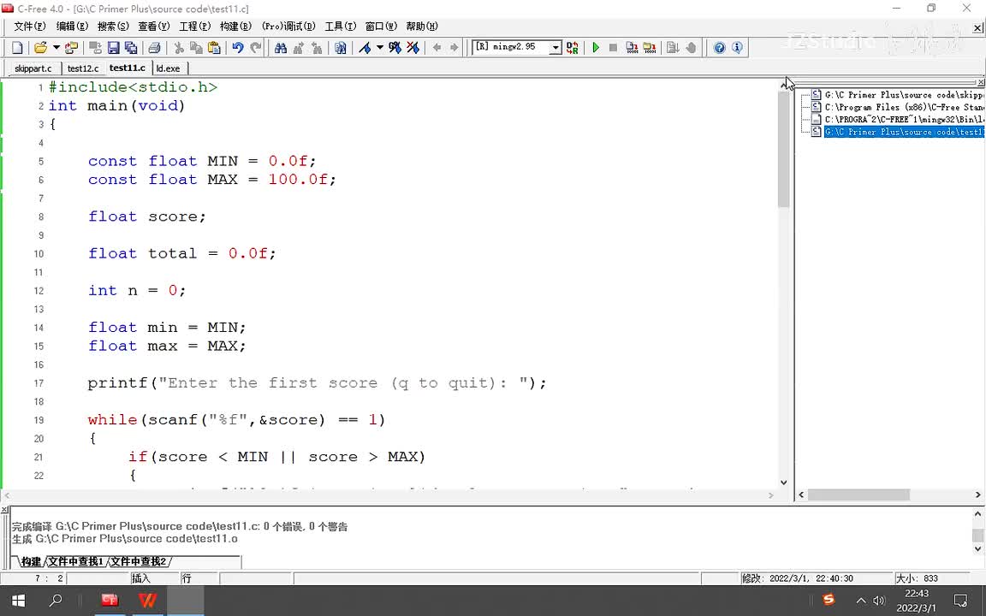
Task: Select the 构建 output tab
Action: (x=31, y=561)
